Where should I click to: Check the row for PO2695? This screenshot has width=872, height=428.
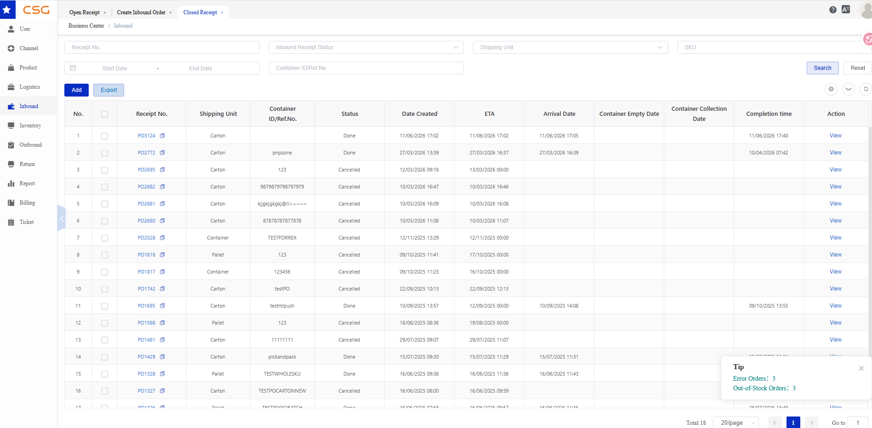tap(105, 170)
